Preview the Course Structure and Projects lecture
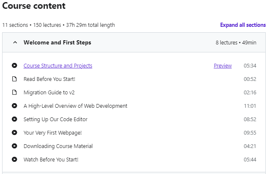 point(223,65)
